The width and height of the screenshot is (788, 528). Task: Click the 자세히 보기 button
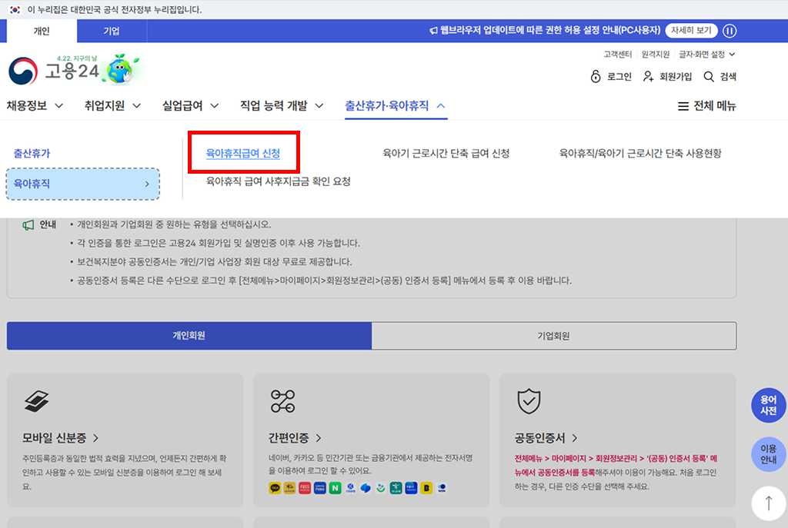point(692,31)
